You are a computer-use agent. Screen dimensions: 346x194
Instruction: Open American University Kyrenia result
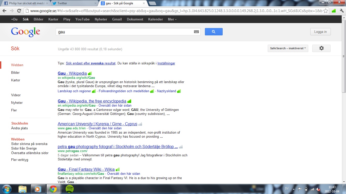(x=98, y=124)
